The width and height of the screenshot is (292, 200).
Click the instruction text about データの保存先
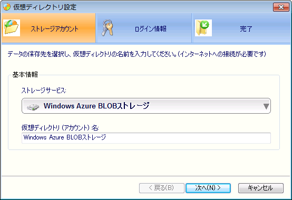(137, 54)
